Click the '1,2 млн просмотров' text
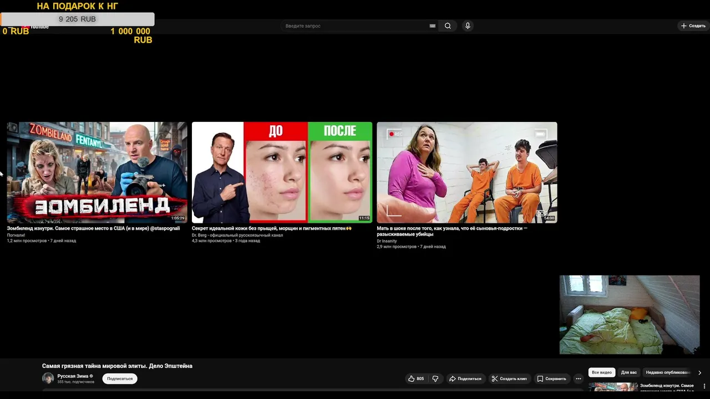 (27, 241)
